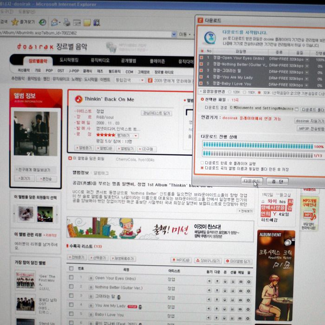Switch to the 앨범태그 tab
325x325 pixels.
(101, 173)
